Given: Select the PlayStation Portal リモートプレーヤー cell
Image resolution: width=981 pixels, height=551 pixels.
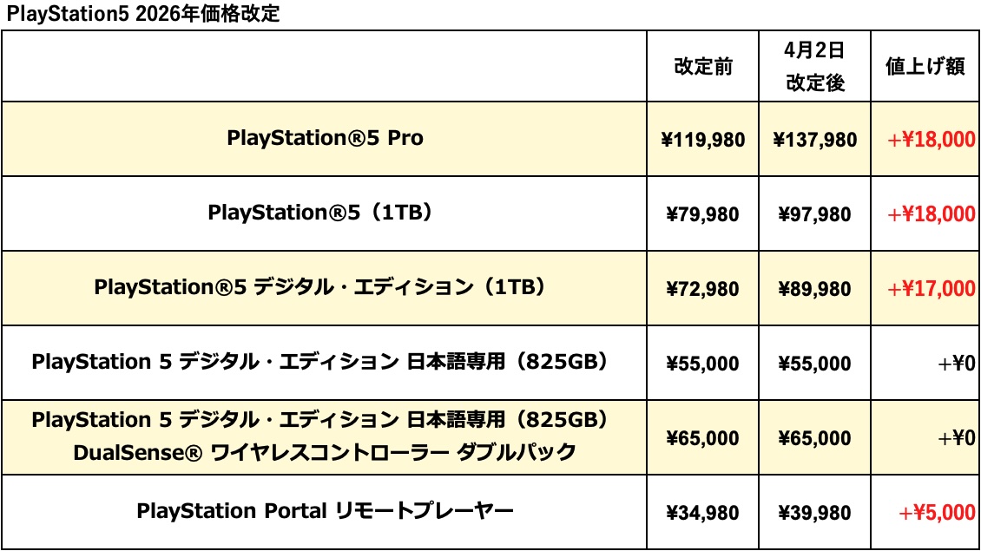Looking at the screenshot, I should tap(325, 511).
